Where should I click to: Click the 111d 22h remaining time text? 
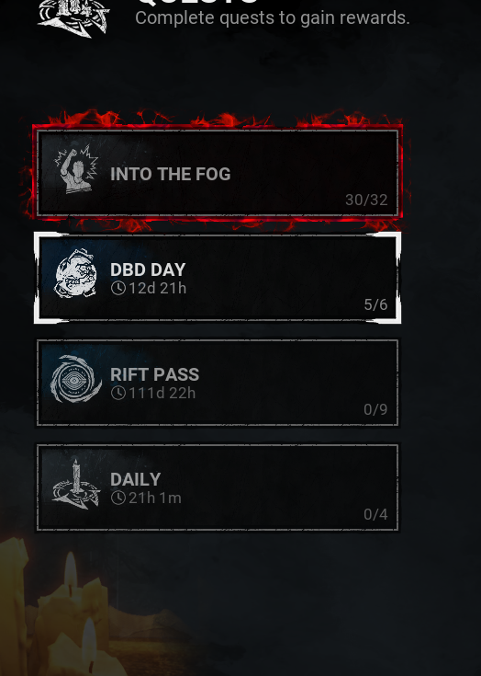162,393
